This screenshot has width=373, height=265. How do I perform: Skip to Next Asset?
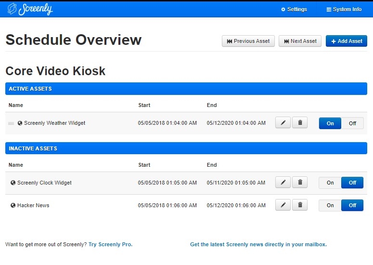300,41
